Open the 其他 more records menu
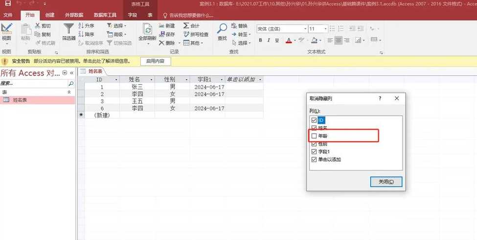The height and width of the screenshot is (240, 477). pyautogui.click(x=193, y=43)
